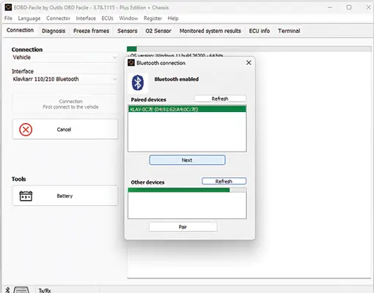This screenshot has height=293, width=374.
Task: Switch to the Freeze frames tab
Action: (91, 31)
